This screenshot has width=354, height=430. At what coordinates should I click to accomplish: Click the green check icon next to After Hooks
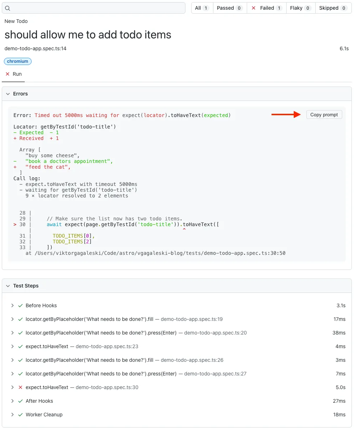(x=20, y=401)
